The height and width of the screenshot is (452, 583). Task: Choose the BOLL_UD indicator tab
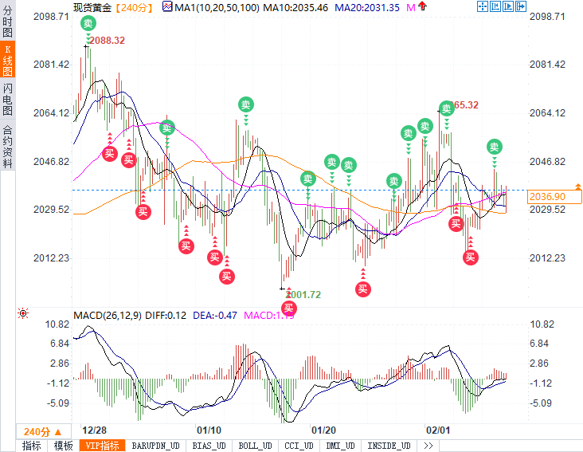(x=256, y=446)
